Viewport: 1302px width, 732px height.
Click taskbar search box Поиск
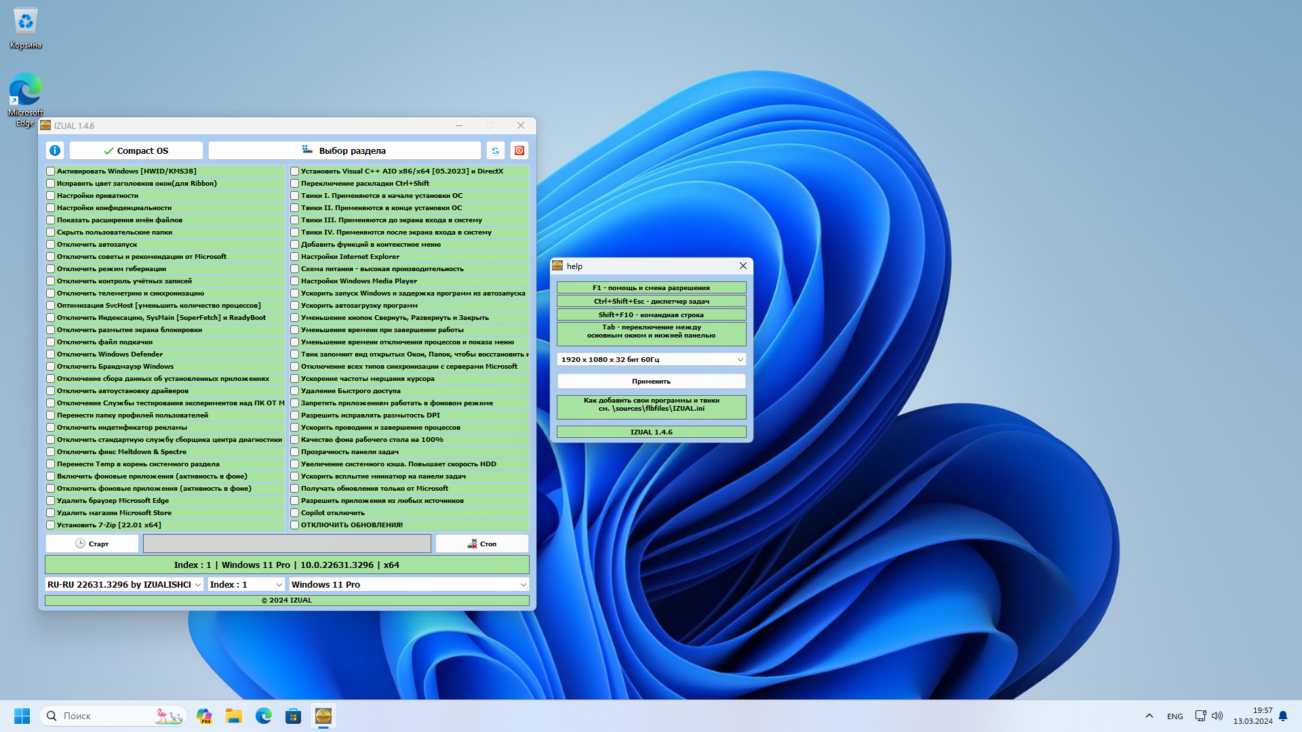click(x=113, y=716)
